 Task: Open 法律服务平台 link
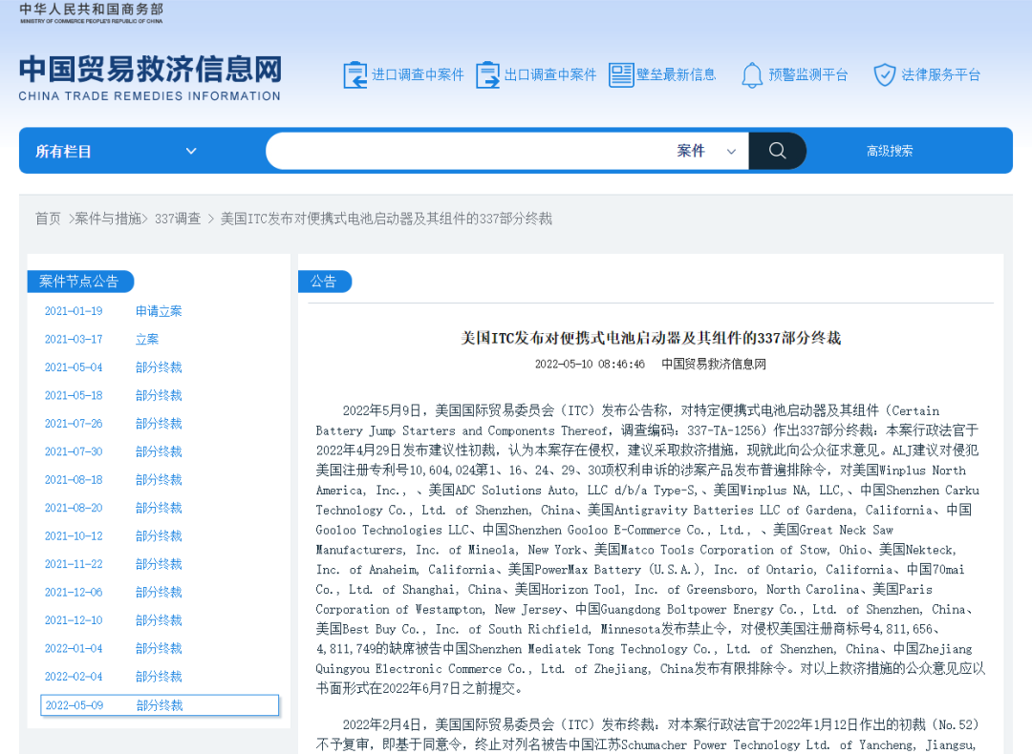click(940, 74)
